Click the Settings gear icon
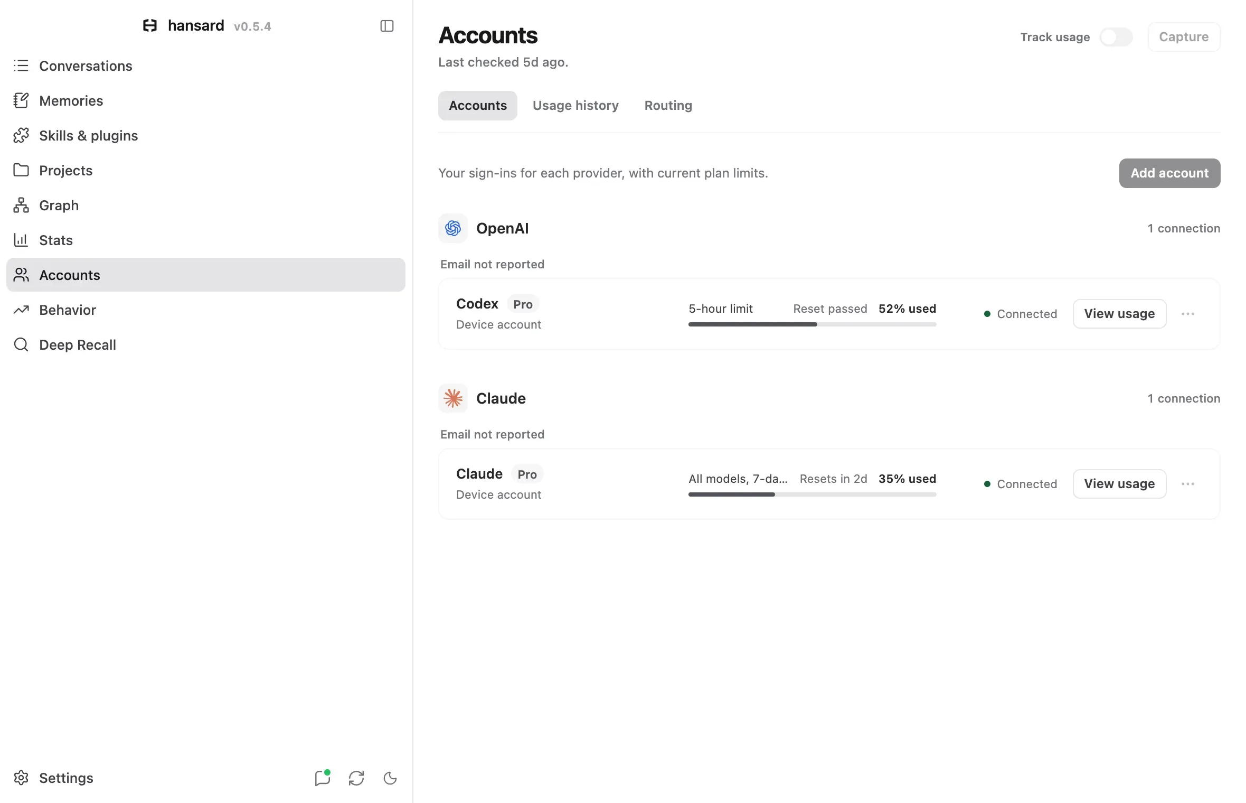The width and height of the screenshot is (1246, 803). [21, 778]
